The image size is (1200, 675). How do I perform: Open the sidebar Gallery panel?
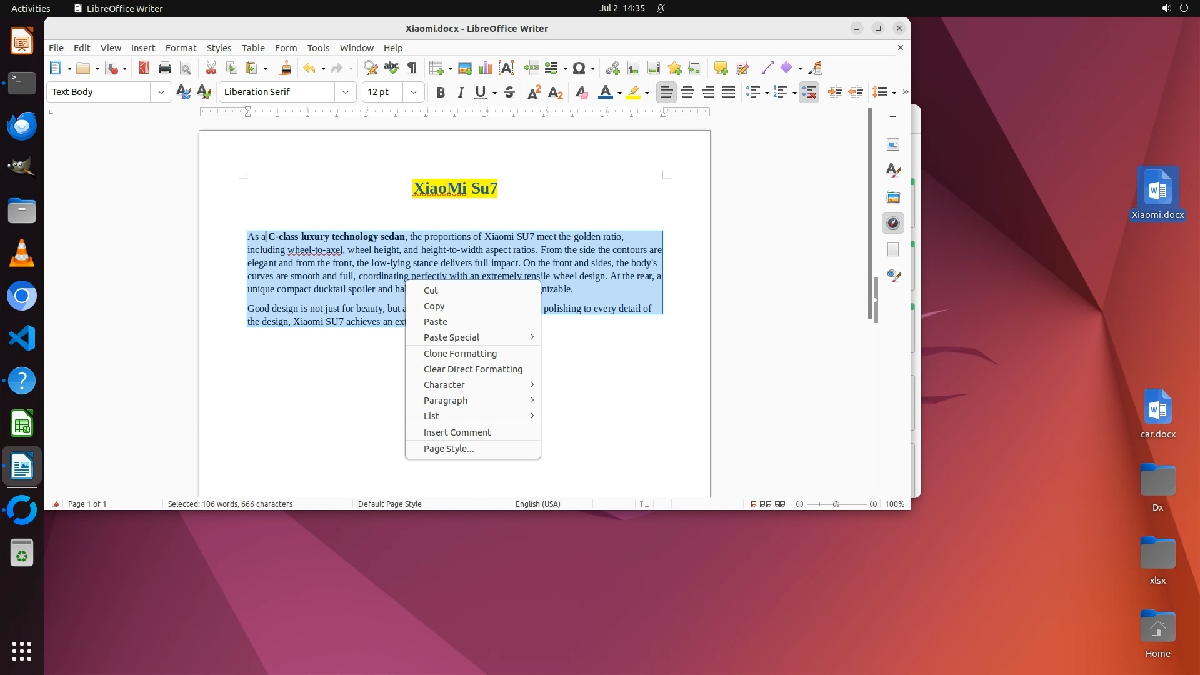pyautogui.click(x=893, y=197)
